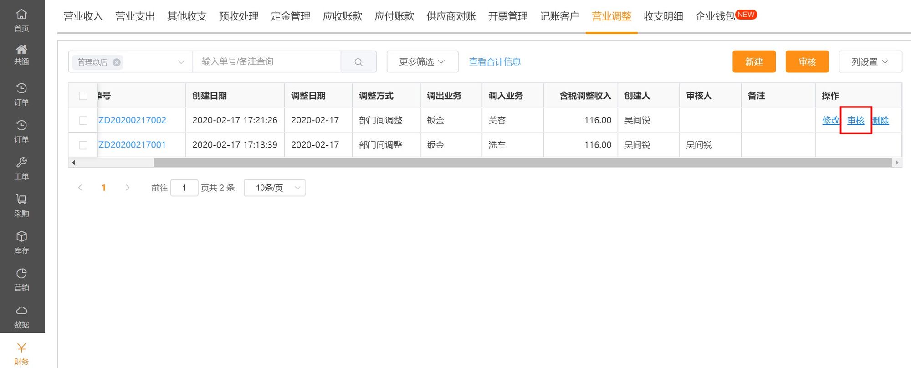Open order ZD20200217001 link
This screenshot has height=368, width=911.
click(x=132, y=145)
